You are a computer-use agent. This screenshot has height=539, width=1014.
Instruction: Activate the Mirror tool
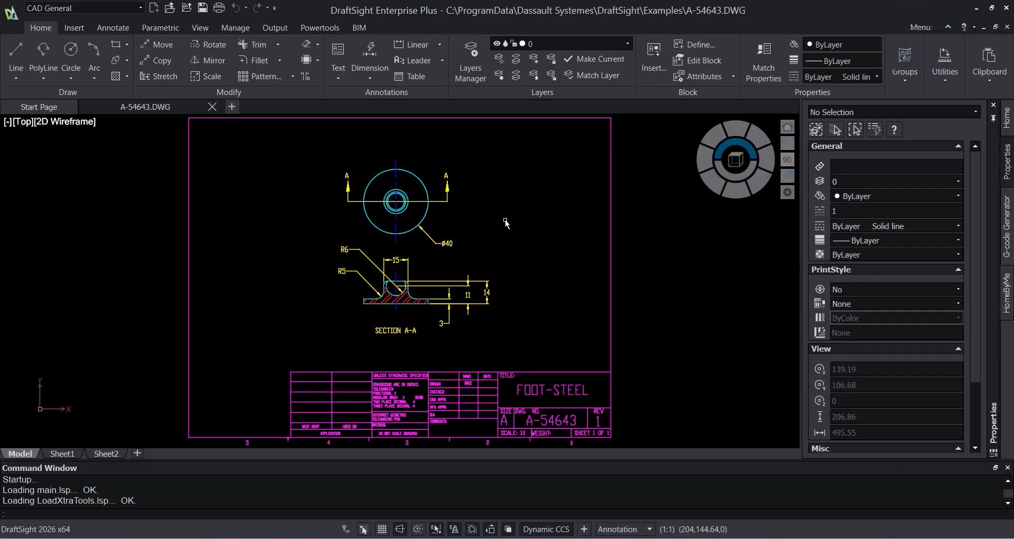208,61
